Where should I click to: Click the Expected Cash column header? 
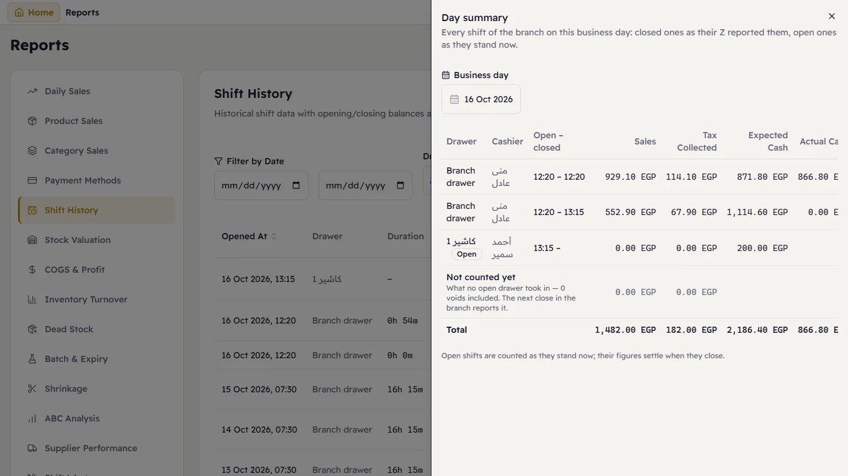[x=768, y=141]
